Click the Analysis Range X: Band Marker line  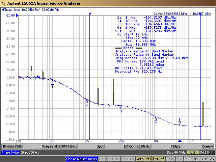[145, 51]
